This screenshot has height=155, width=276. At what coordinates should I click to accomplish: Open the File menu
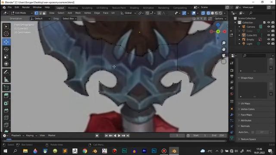(9, 7)
